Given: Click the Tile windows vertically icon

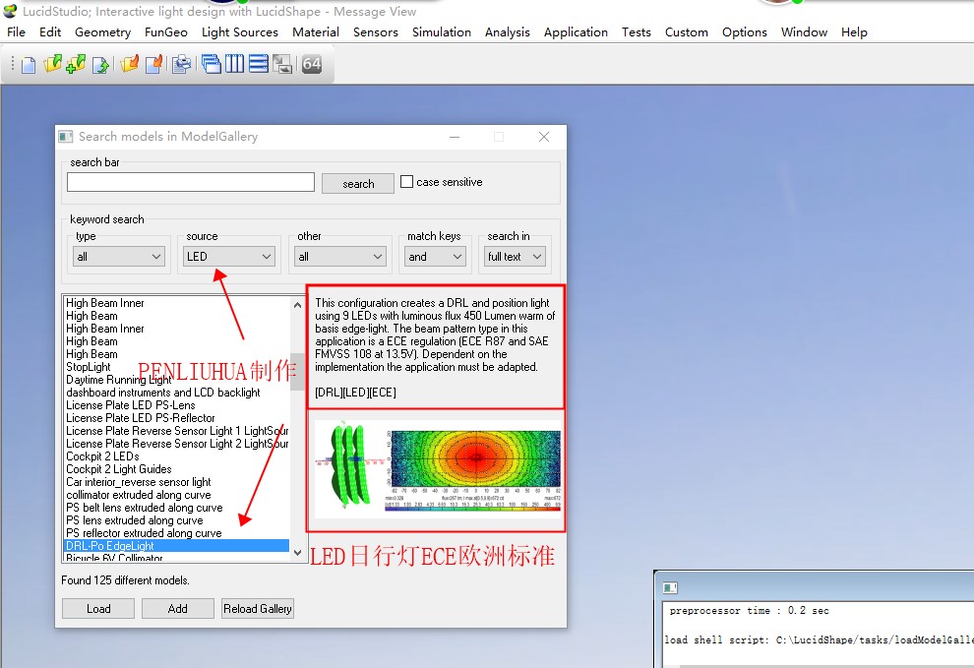Looking at the screenshot, I should [235, 64].
